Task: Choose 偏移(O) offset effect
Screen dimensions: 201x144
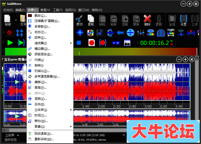Action: pyautogui.click(x=50, y=82)
